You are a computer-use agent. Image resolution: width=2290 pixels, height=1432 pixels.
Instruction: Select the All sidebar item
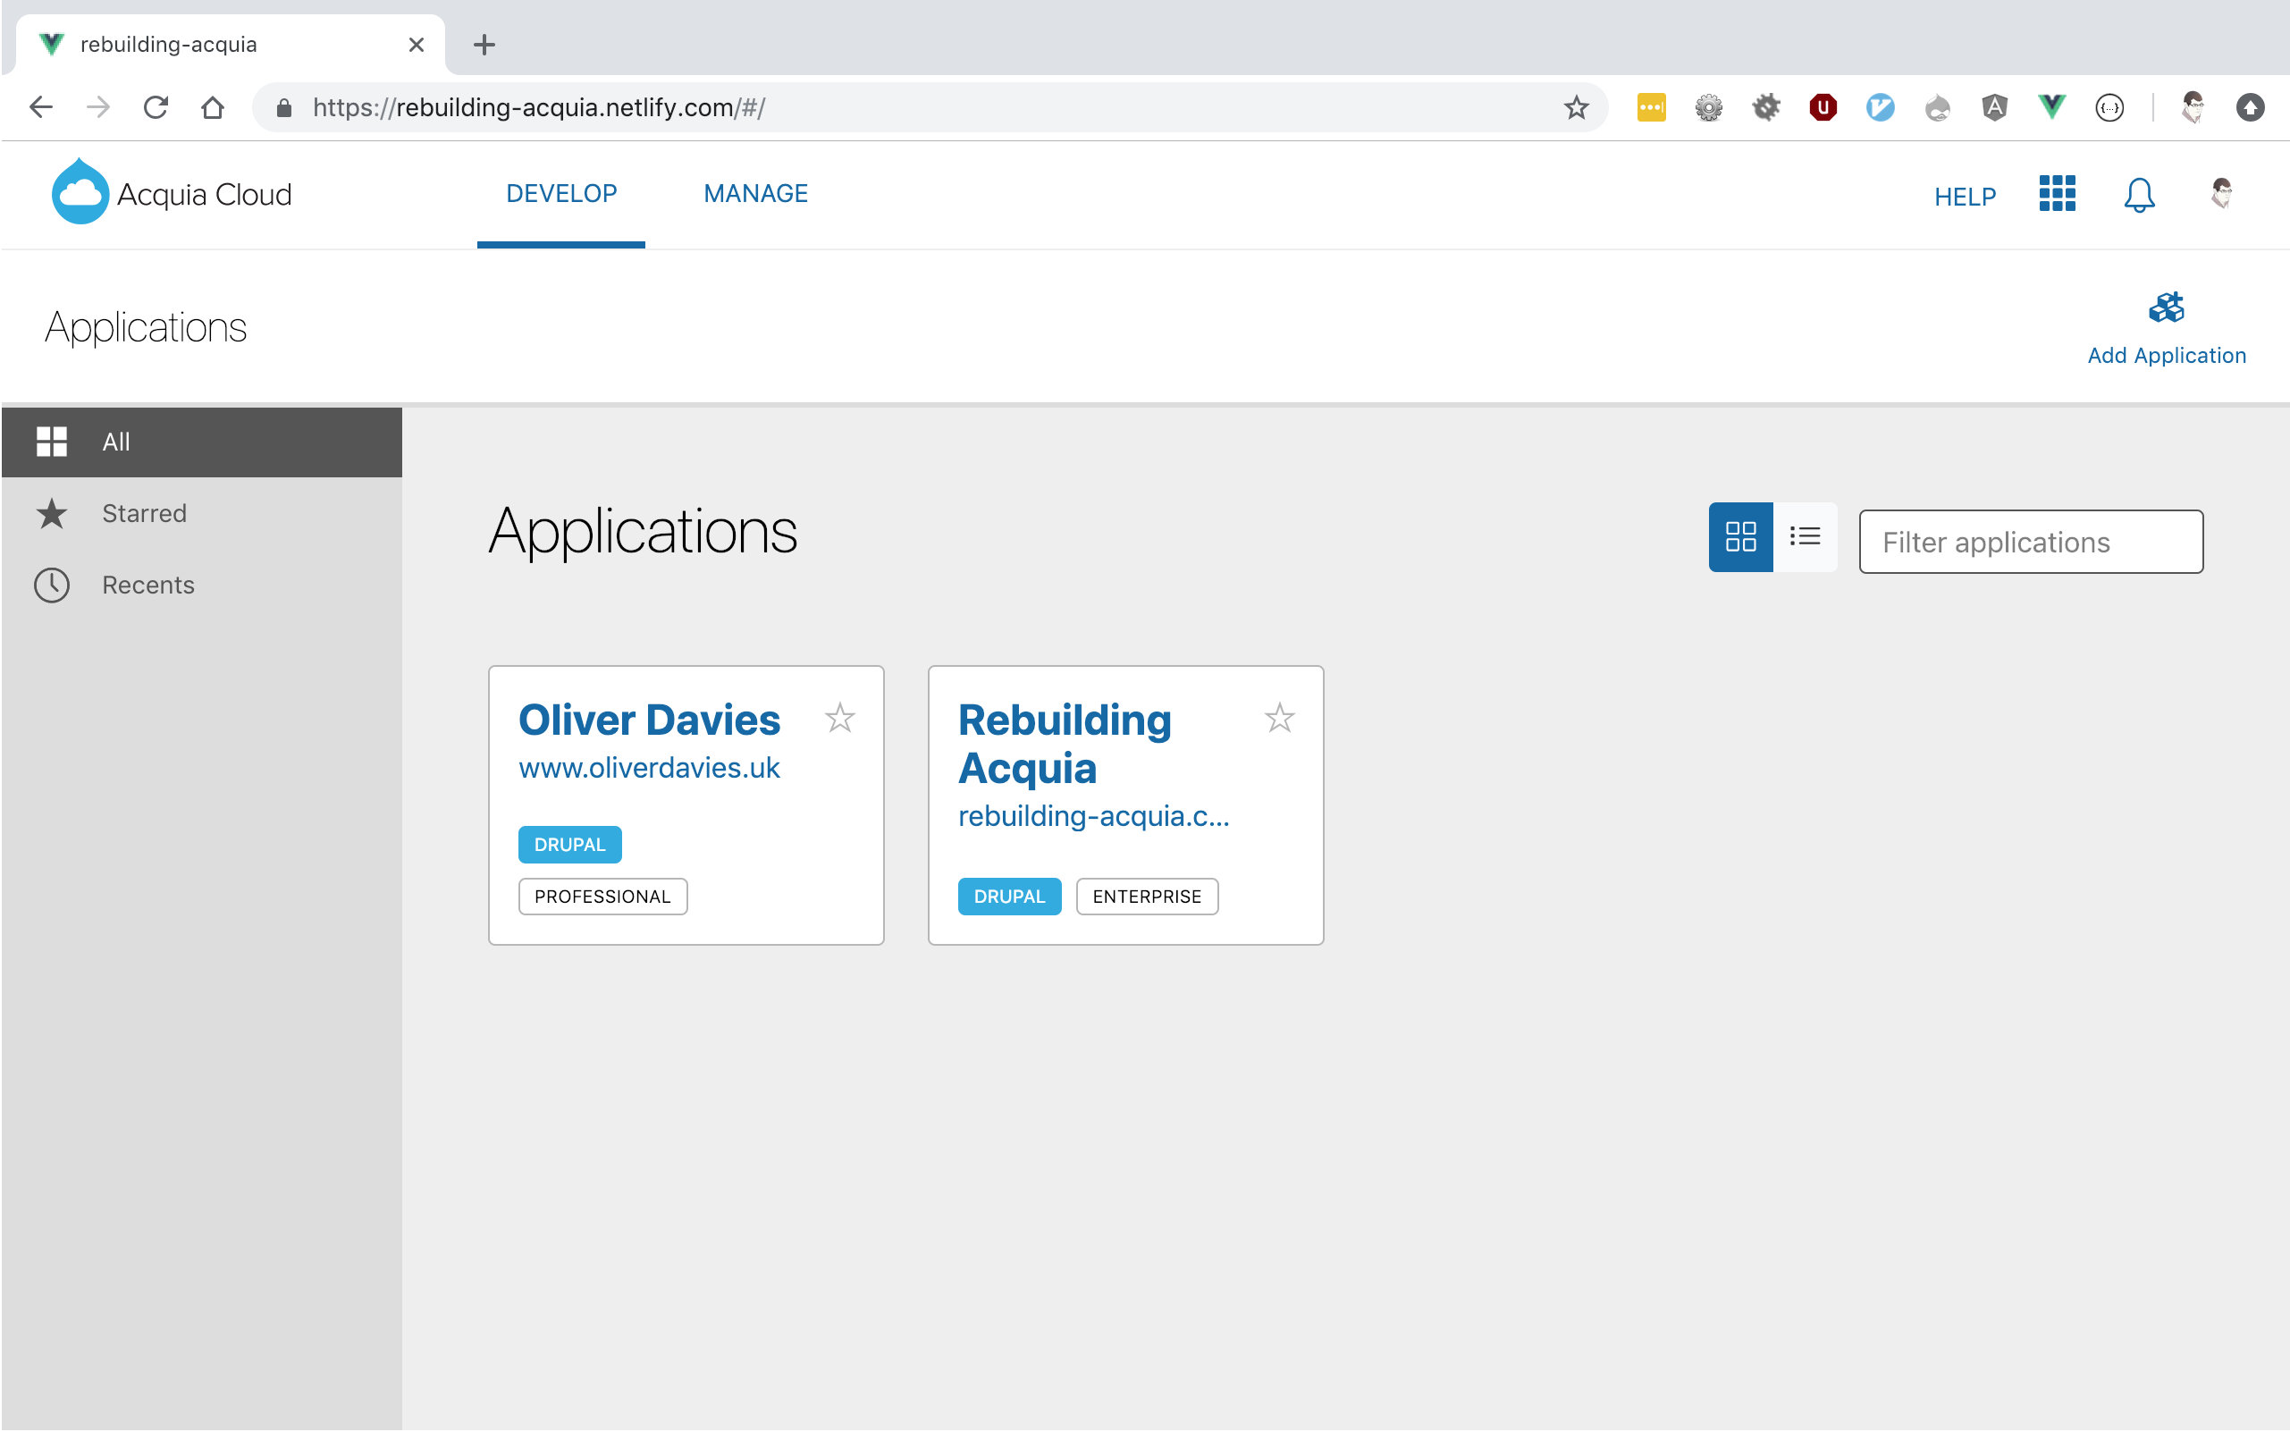115,442
